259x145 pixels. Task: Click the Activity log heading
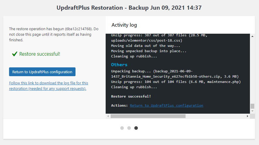pos(124,25)
